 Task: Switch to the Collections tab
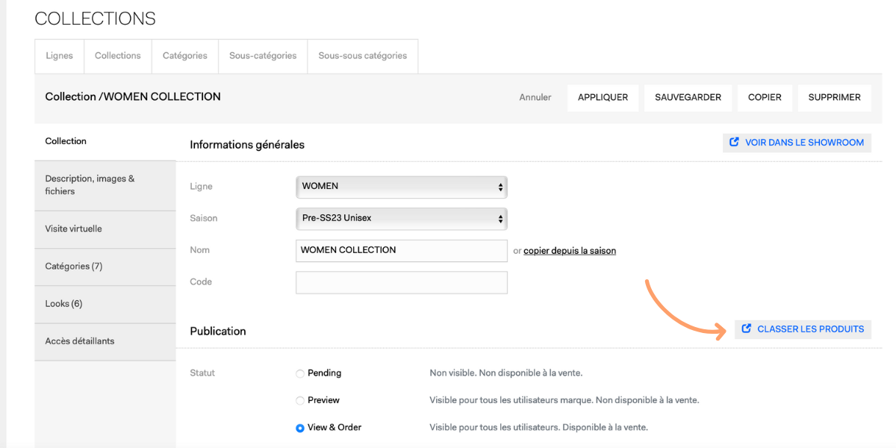tap(118, 56)
